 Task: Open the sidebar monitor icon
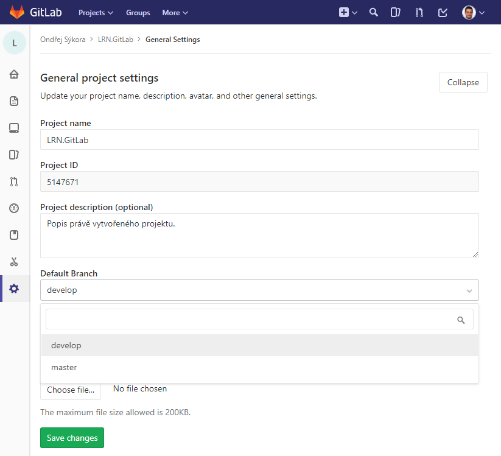[14, 128]
